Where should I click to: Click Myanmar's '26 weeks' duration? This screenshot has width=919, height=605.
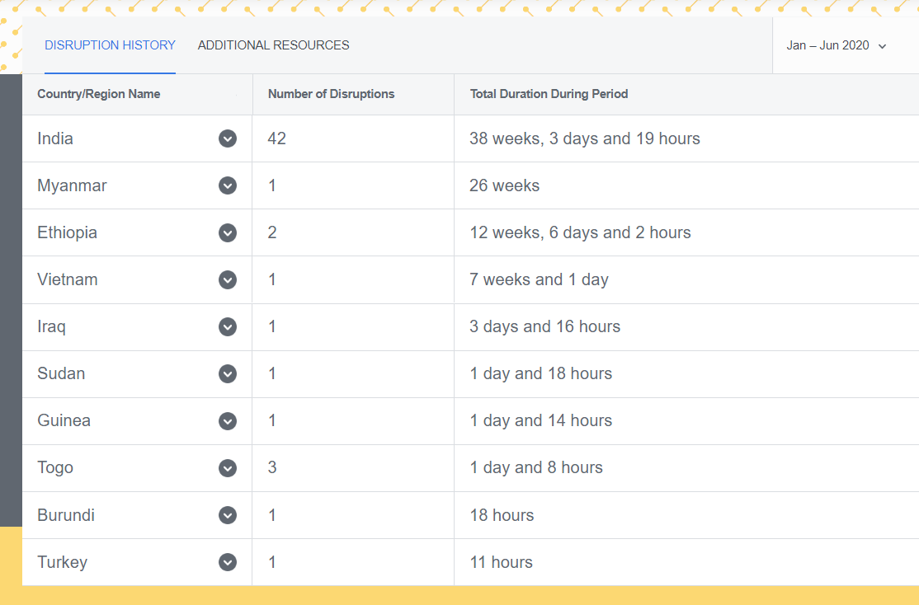tap(505, 185)
